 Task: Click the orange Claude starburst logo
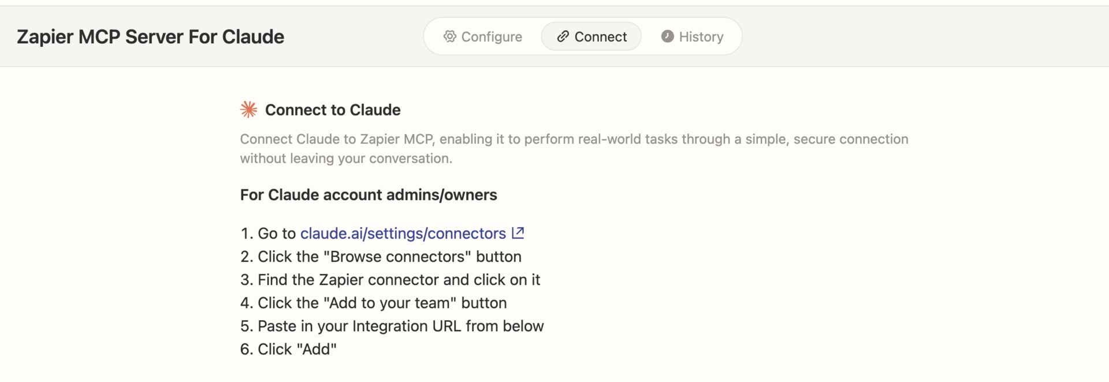pos(249,109)
